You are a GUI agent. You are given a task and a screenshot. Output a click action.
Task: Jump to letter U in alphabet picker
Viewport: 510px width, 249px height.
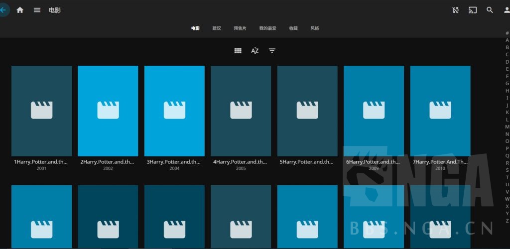507,185
